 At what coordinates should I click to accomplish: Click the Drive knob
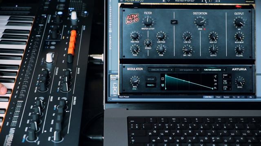pyautogui.click(x=200, y=22)
